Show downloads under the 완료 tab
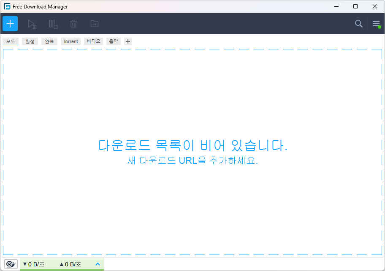The image size is (385, 271). pyautogui.click(x=49, y=41)
